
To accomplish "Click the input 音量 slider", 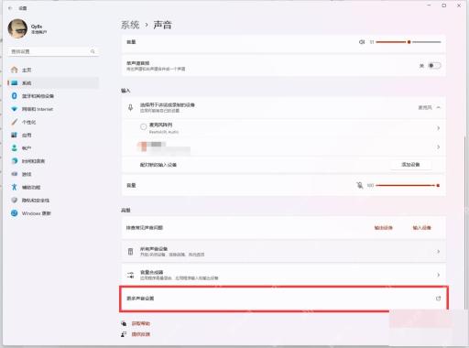I will (x=409, y=185).
